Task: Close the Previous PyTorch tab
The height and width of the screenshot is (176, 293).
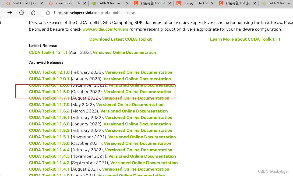Action: [x=85, y=3]
